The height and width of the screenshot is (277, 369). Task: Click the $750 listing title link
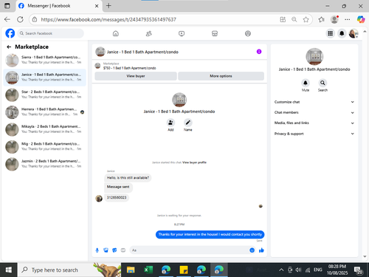(x=130, y=68)
